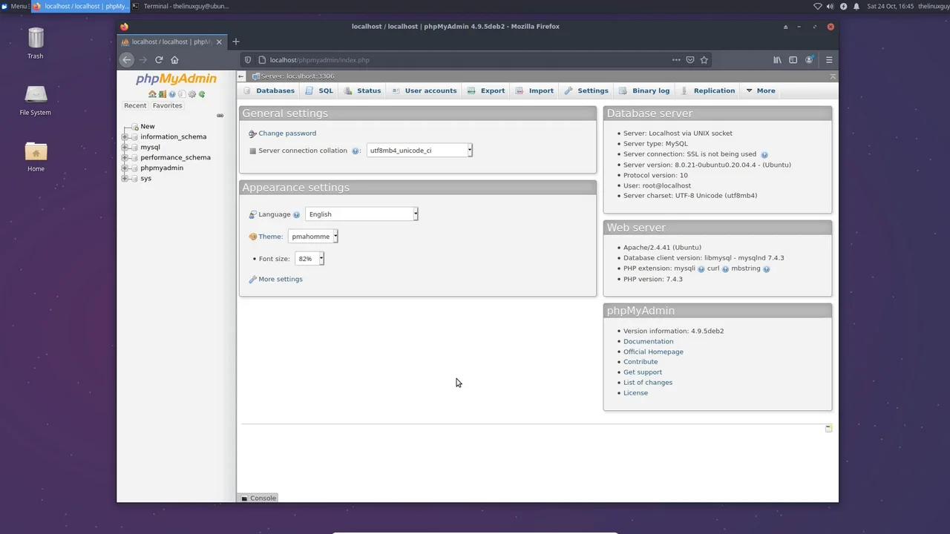The width and height of the screenshot is (950, 534).
Task: Click the help icon beside Server connection collation
Action: pos(356,151)
